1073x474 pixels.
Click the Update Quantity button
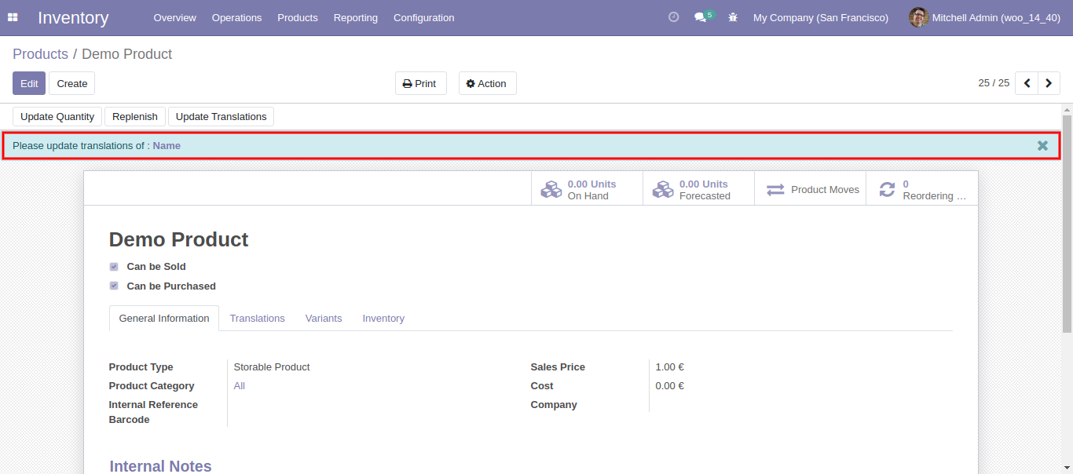click(x=57, y=116)
